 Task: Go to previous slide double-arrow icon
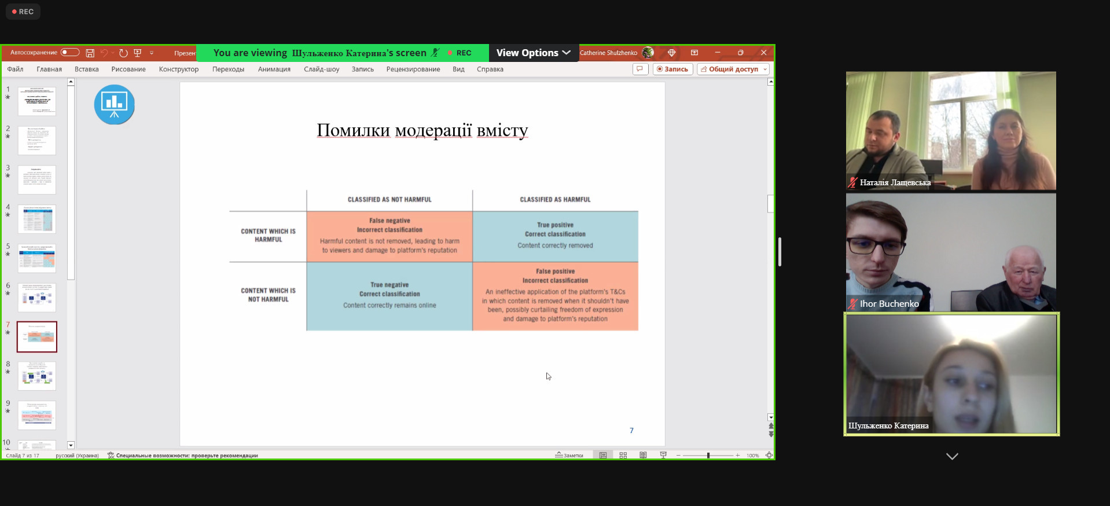pyautogui.click(x=771, y=426)
